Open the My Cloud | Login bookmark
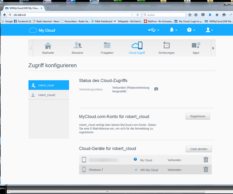 pos(189,21)
